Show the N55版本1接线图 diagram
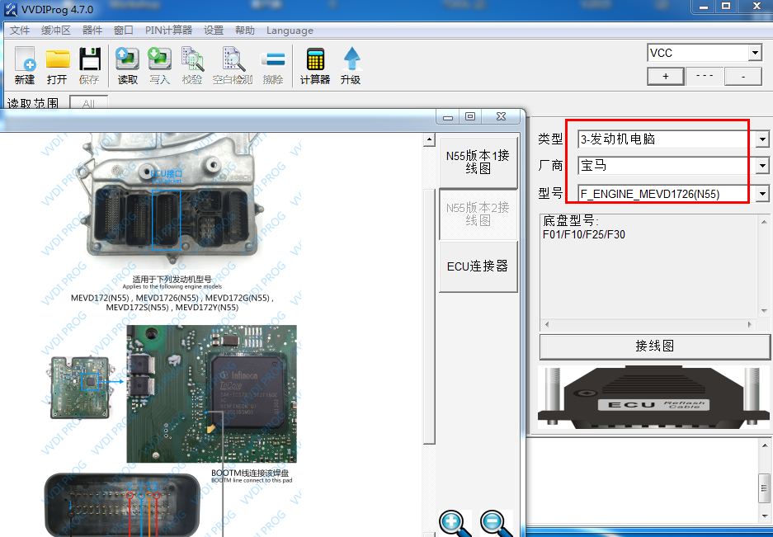This screenshot has width=773, height=537. pos(478,163)
